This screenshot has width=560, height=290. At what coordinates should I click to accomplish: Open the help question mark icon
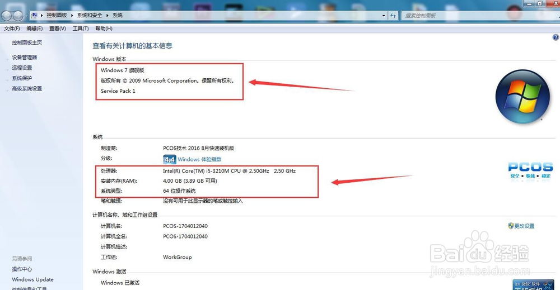click(556, 37)
